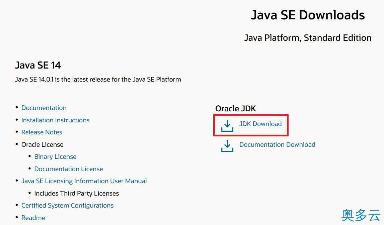Click the Documentation Download arrow icon

pyautogui.click(x=227, y=146)
